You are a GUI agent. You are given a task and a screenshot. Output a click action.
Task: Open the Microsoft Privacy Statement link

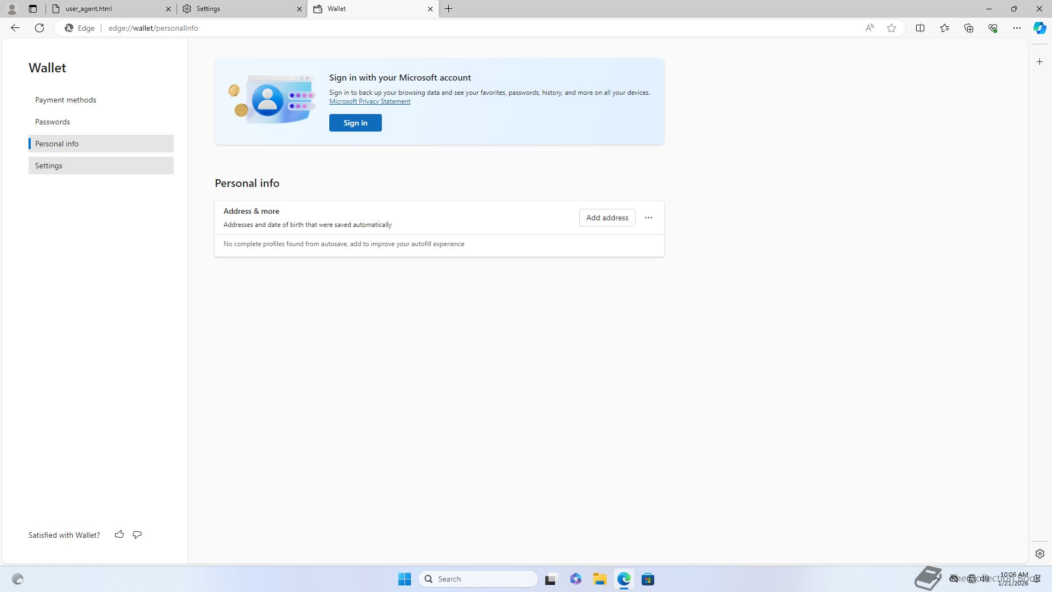tap(369, 101)
